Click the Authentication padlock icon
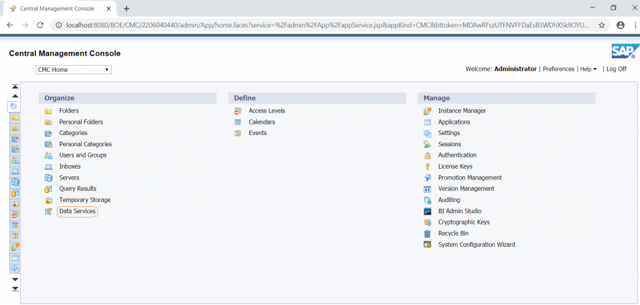This screenshot has width=640, height=305. pos(427,156)
